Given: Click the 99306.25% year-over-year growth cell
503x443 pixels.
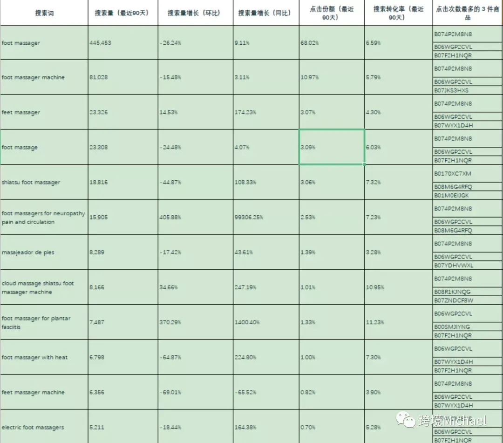Looking at the screenshot, I should [x=266, y=217].
